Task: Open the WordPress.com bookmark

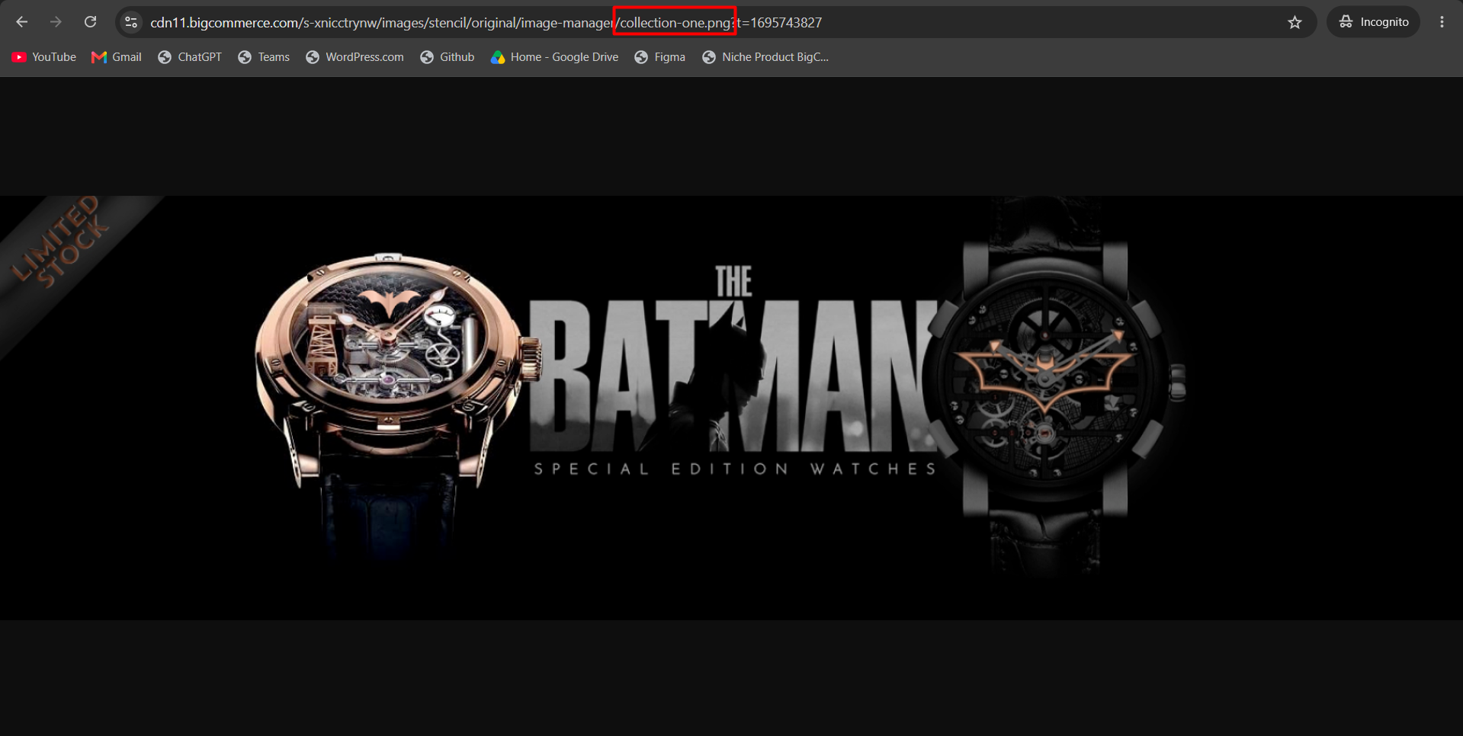Action: (x=355, y=57)
